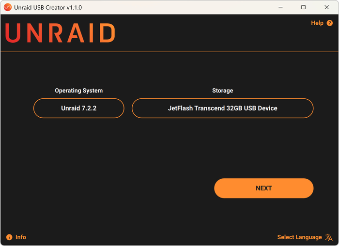Viewport: 339px width, 246px height.
Task: Click the Info circle icon
Action: pyautogui.click(x=9, y=237)
